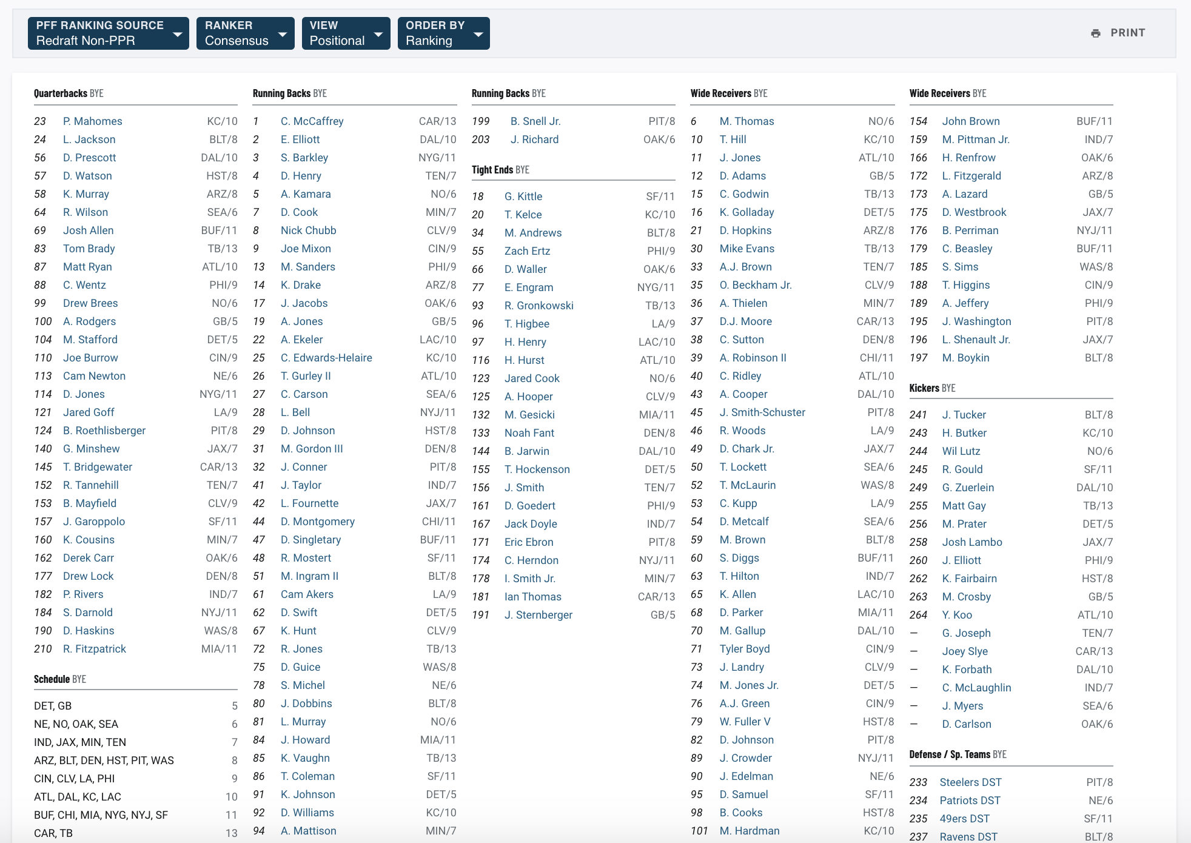Screen dimensions: 1191x843
Task: Open D. Henry player link
Action: (301, 176)
